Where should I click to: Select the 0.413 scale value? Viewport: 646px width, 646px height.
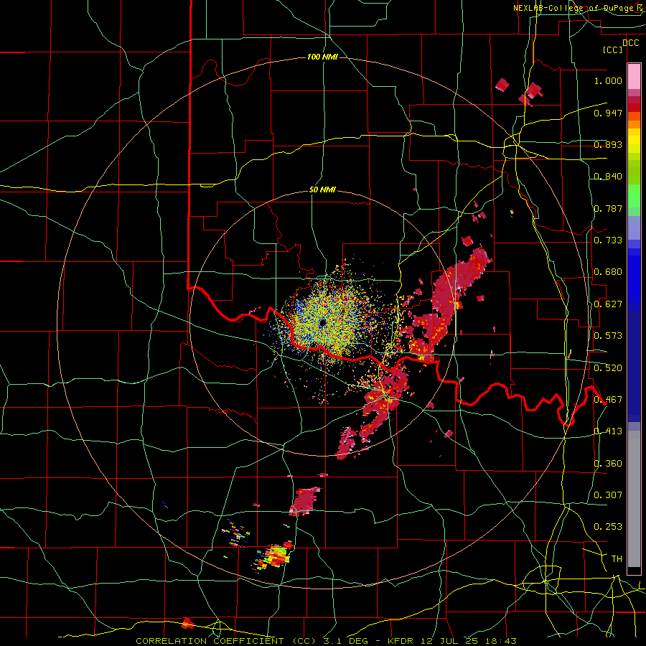[x=608, y=431]
